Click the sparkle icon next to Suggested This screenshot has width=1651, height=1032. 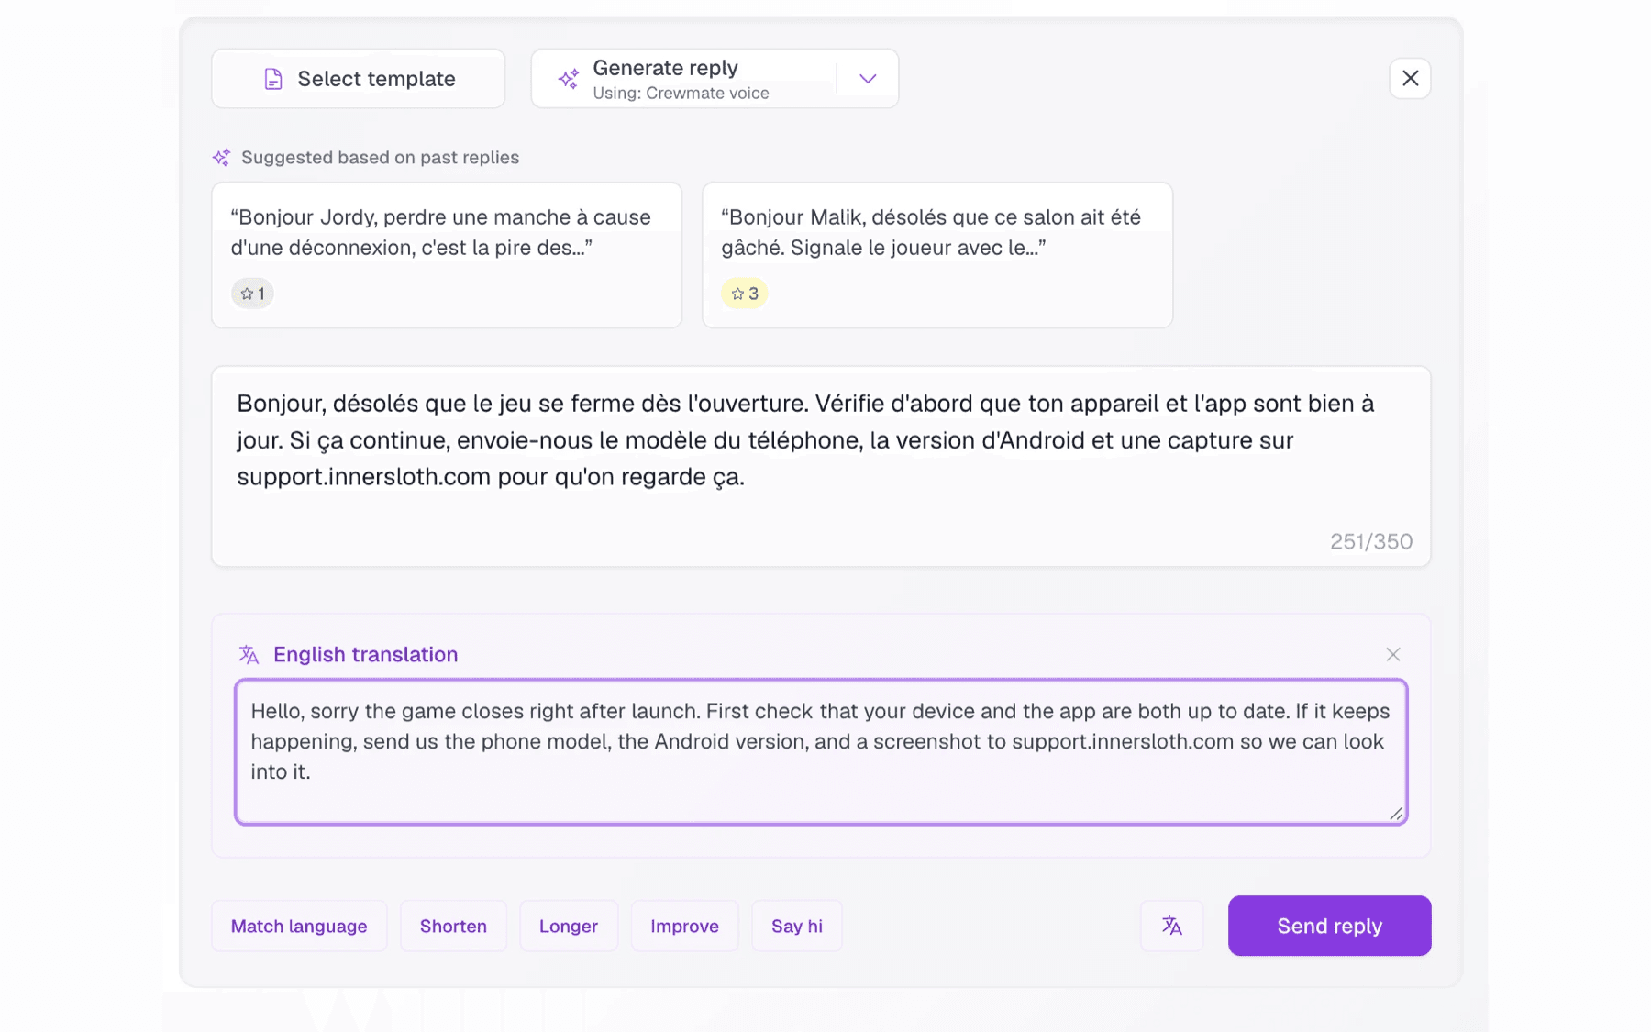(x=221, y=158)
